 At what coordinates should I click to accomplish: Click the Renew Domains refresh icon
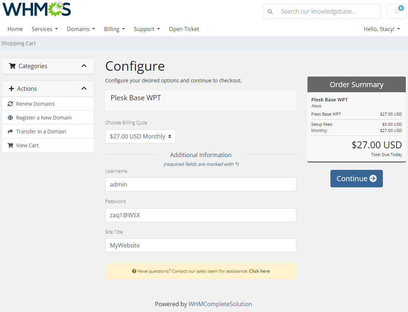pos(10,104)
